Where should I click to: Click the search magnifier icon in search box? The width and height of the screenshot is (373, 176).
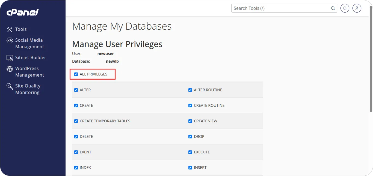(333, 8)
